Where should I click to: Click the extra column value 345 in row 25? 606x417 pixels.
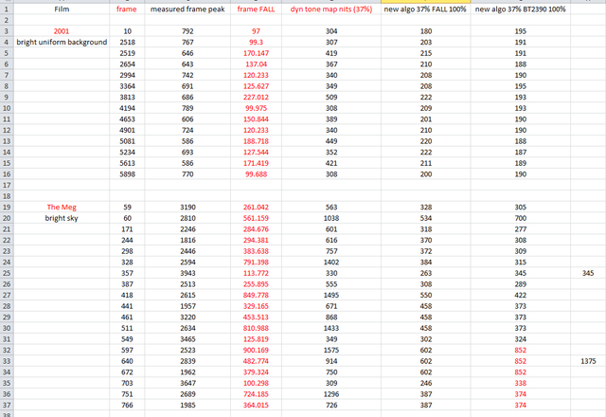(588, 273)
